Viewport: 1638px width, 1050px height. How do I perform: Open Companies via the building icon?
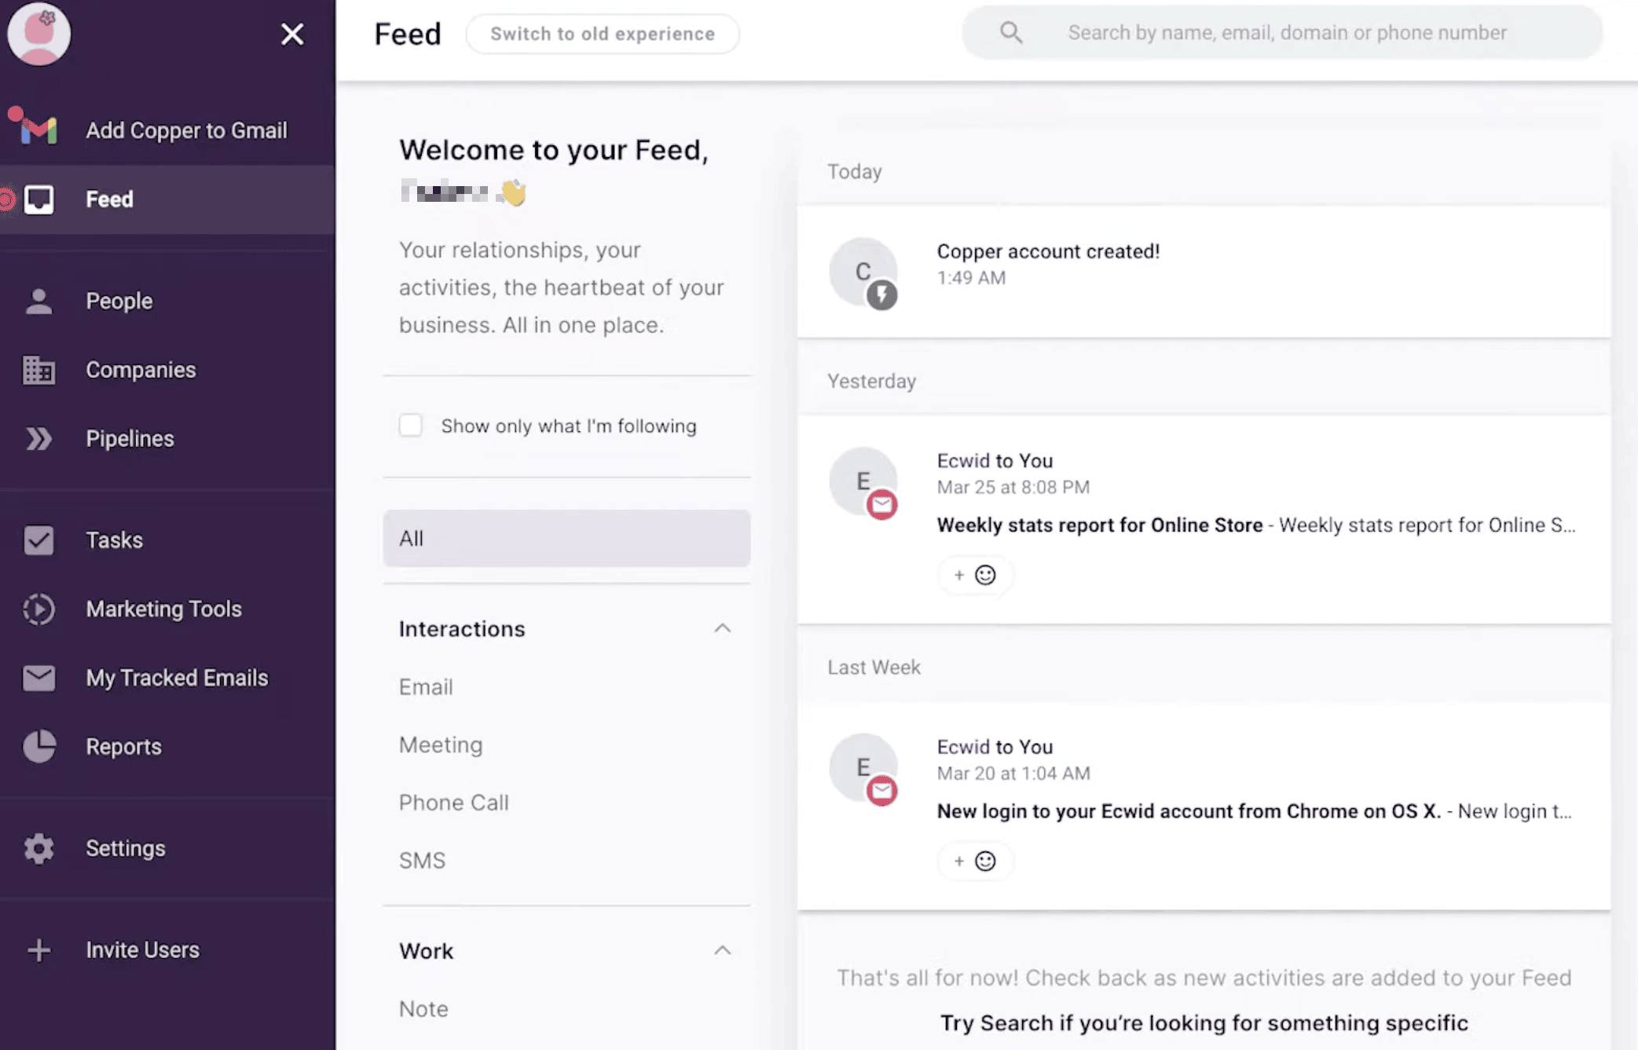point(38,370)
